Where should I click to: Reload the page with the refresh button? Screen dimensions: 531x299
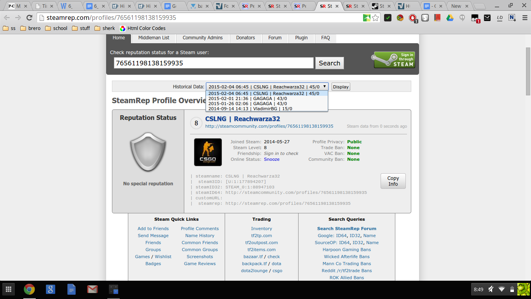[29, 18]
